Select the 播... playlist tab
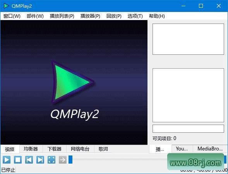Viewport: 228px width, 174px height. (x=160, y=149)
